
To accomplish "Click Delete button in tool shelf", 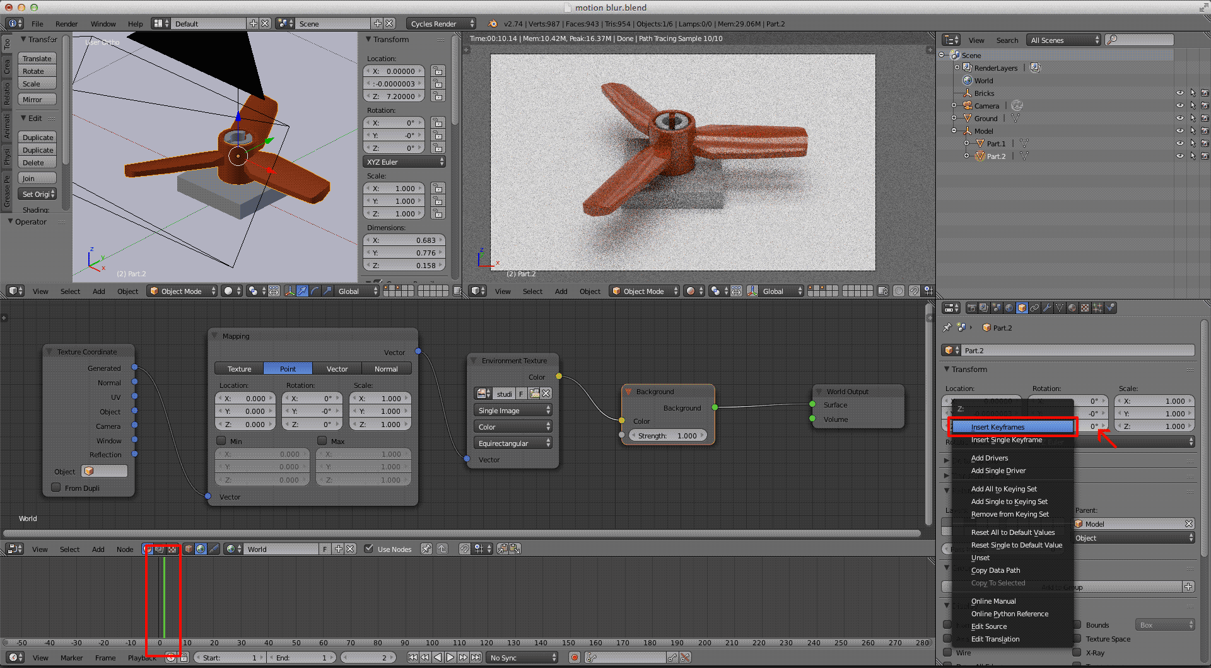I will click(37, 162).
